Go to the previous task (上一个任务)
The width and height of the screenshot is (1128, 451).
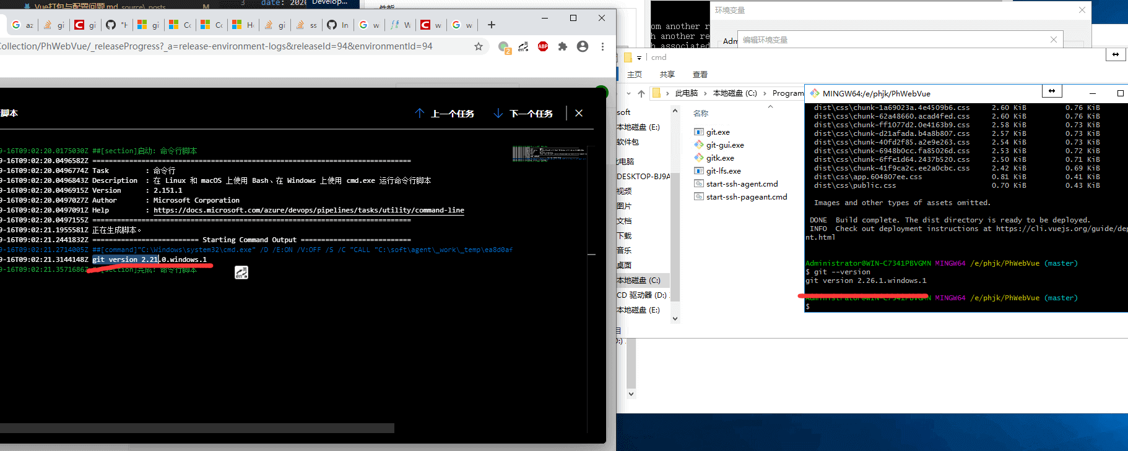[445, 114]
